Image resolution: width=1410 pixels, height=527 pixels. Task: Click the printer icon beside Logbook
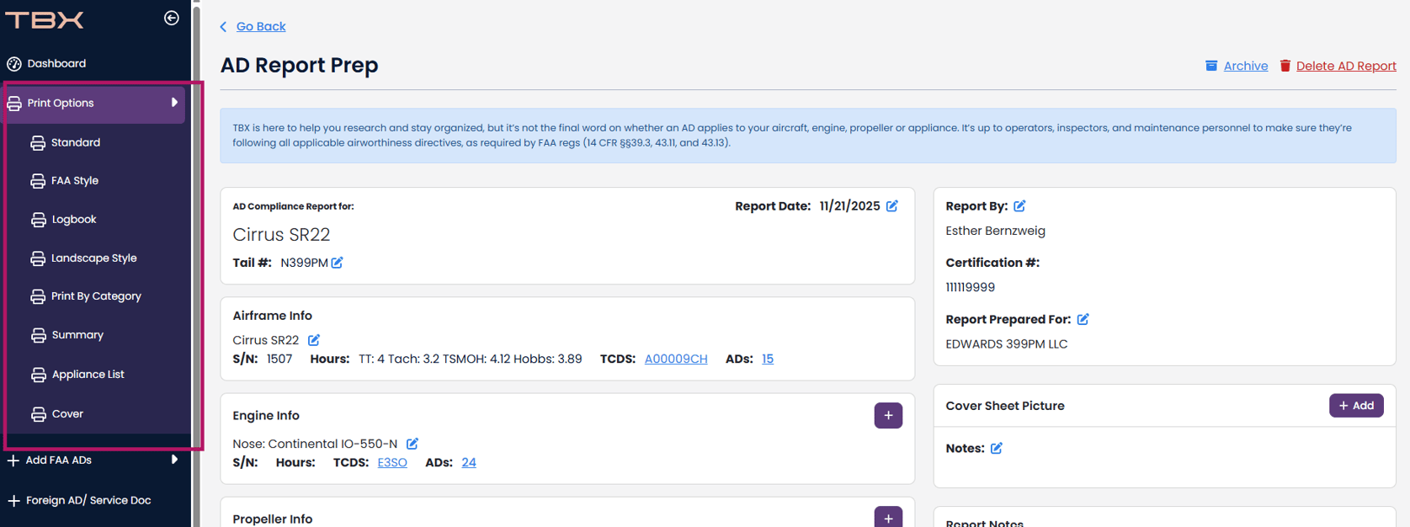coord(38,220)
